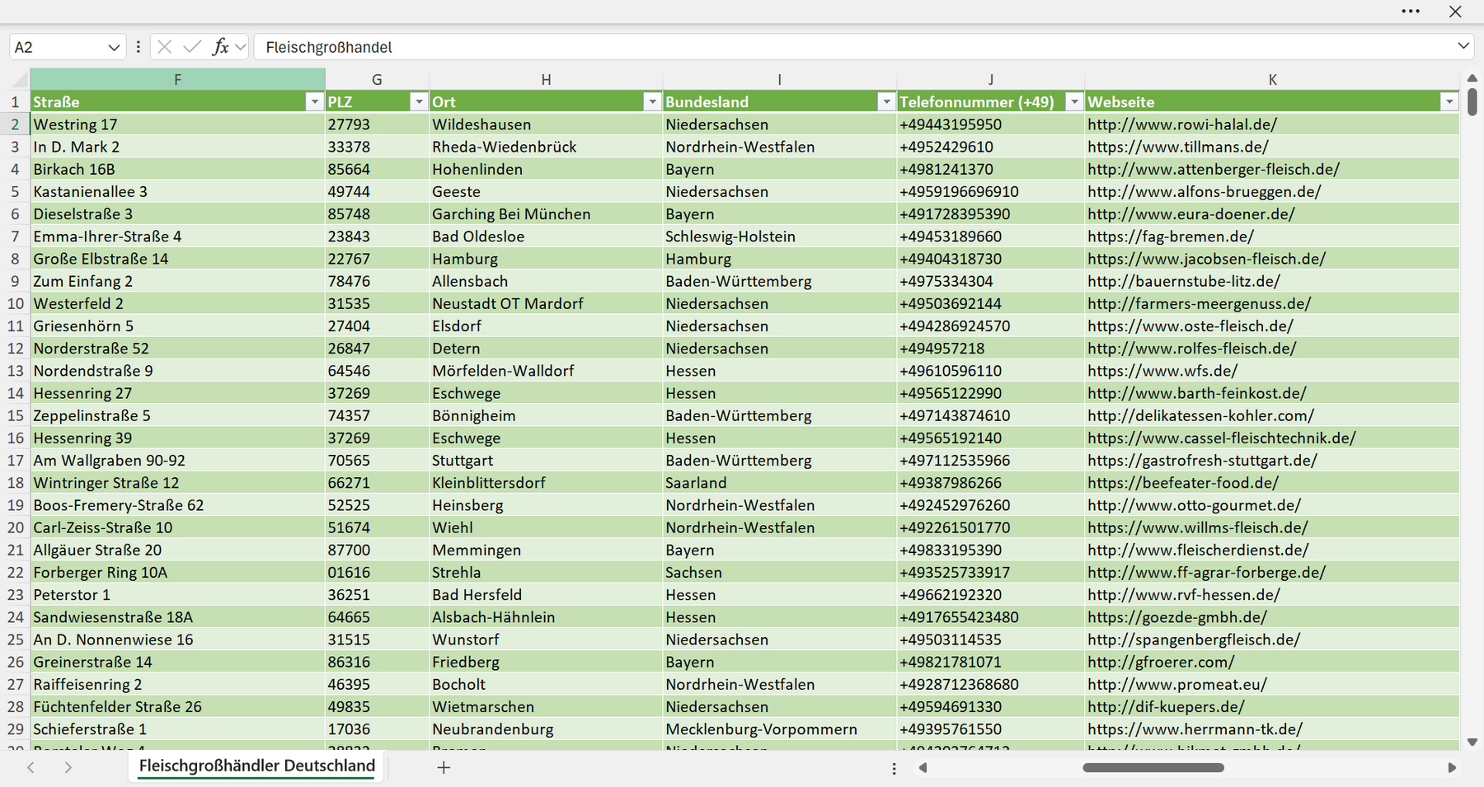Select column header K
The width and height of the screenshot is (1484, 787).
pyautogui.click(x=1272, y=80)
